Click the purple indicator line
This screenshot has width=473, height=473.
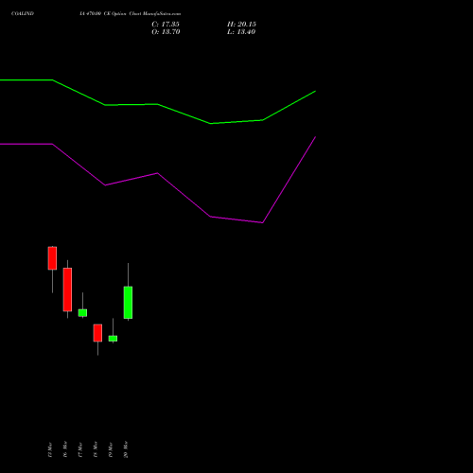pos(158,173)
